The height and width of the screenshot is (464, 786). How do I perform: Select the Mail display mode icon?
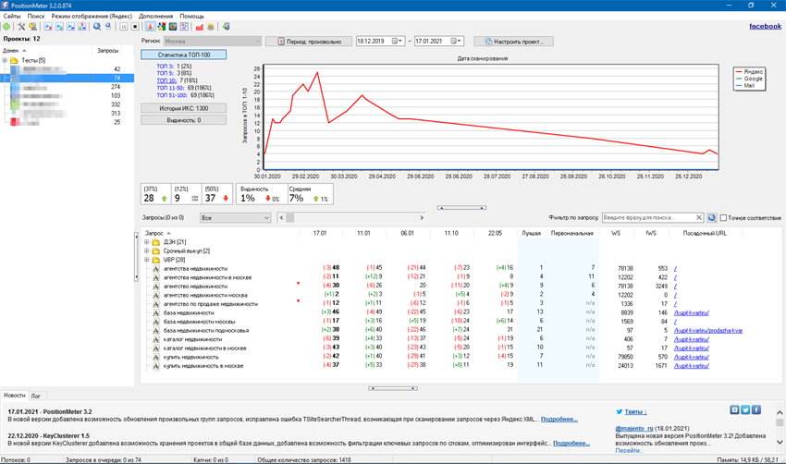[173, 27]
